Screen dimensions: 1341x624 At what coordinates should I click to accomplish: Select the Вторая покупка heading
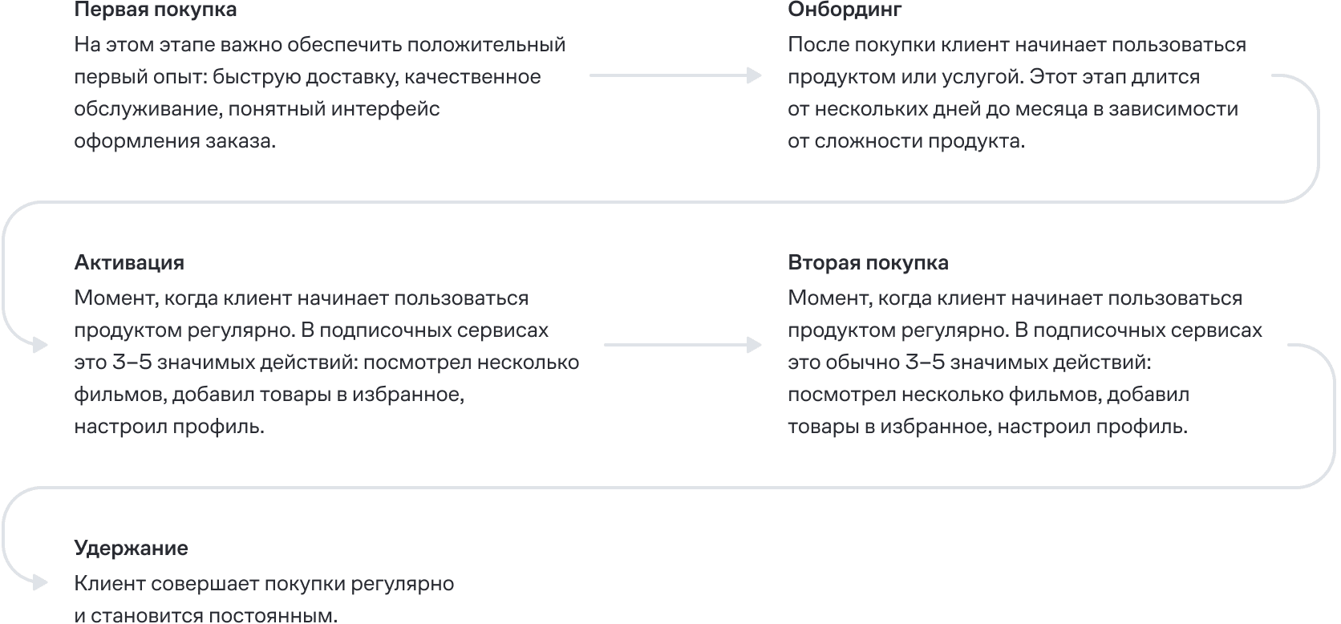pyautogui.click(x=868, y=262)
